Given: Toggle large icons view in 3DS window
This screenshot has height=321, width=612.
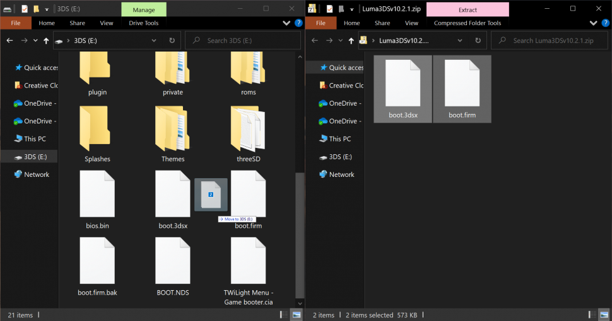Looking at the screenshot, I should pos(298,315).
